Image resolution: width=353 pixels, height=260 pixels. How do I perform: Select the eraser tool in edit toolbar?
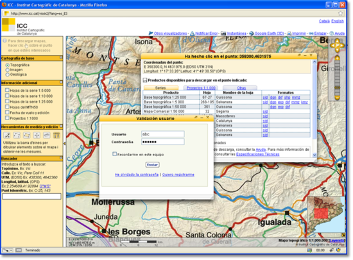tap(47, 135)
